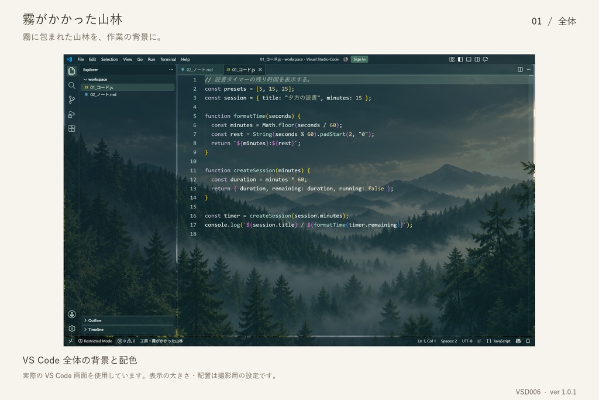Collapse the workspace folder
Image resolution: width=599 pixels, height=400 pixels.
coord(128,80)
